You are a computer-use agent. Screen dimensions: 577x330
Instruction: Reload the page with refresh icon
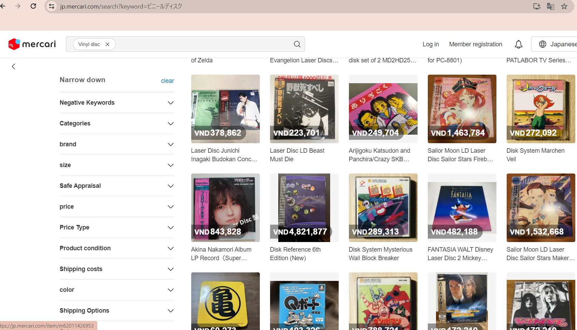(33, 6)
